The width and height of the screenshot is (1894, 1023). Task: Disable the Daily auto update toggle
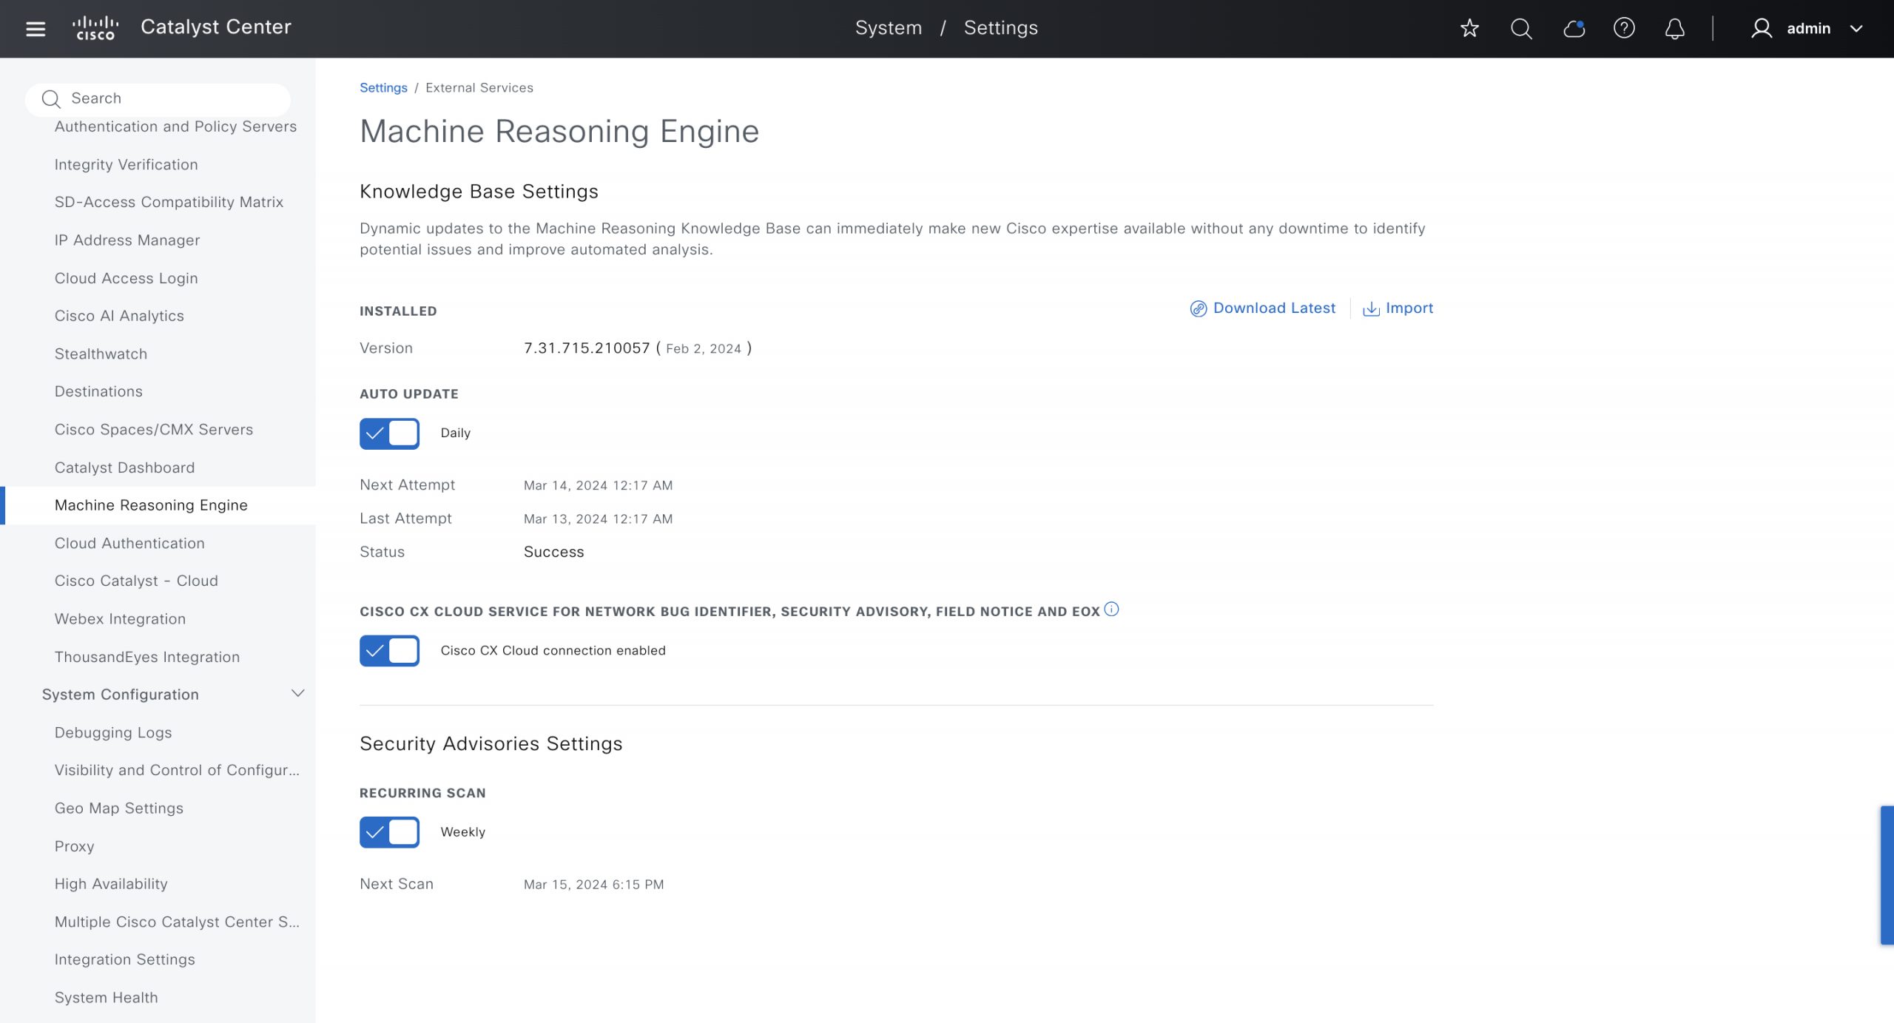389,433
